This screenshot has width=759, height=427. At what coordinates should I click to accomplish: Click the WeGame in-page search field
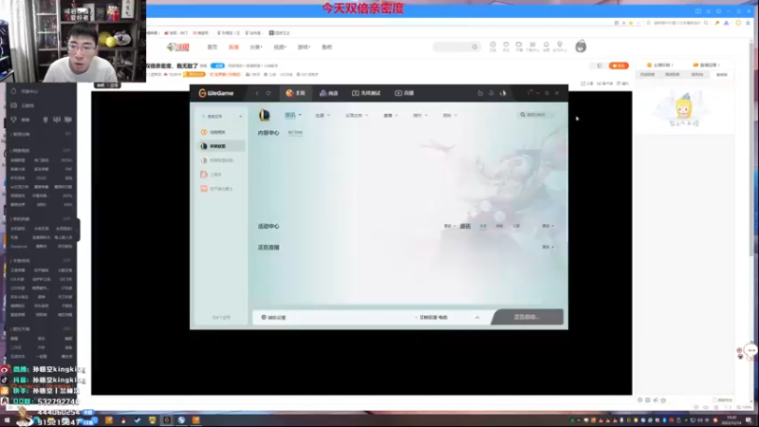tap(535, 115)
